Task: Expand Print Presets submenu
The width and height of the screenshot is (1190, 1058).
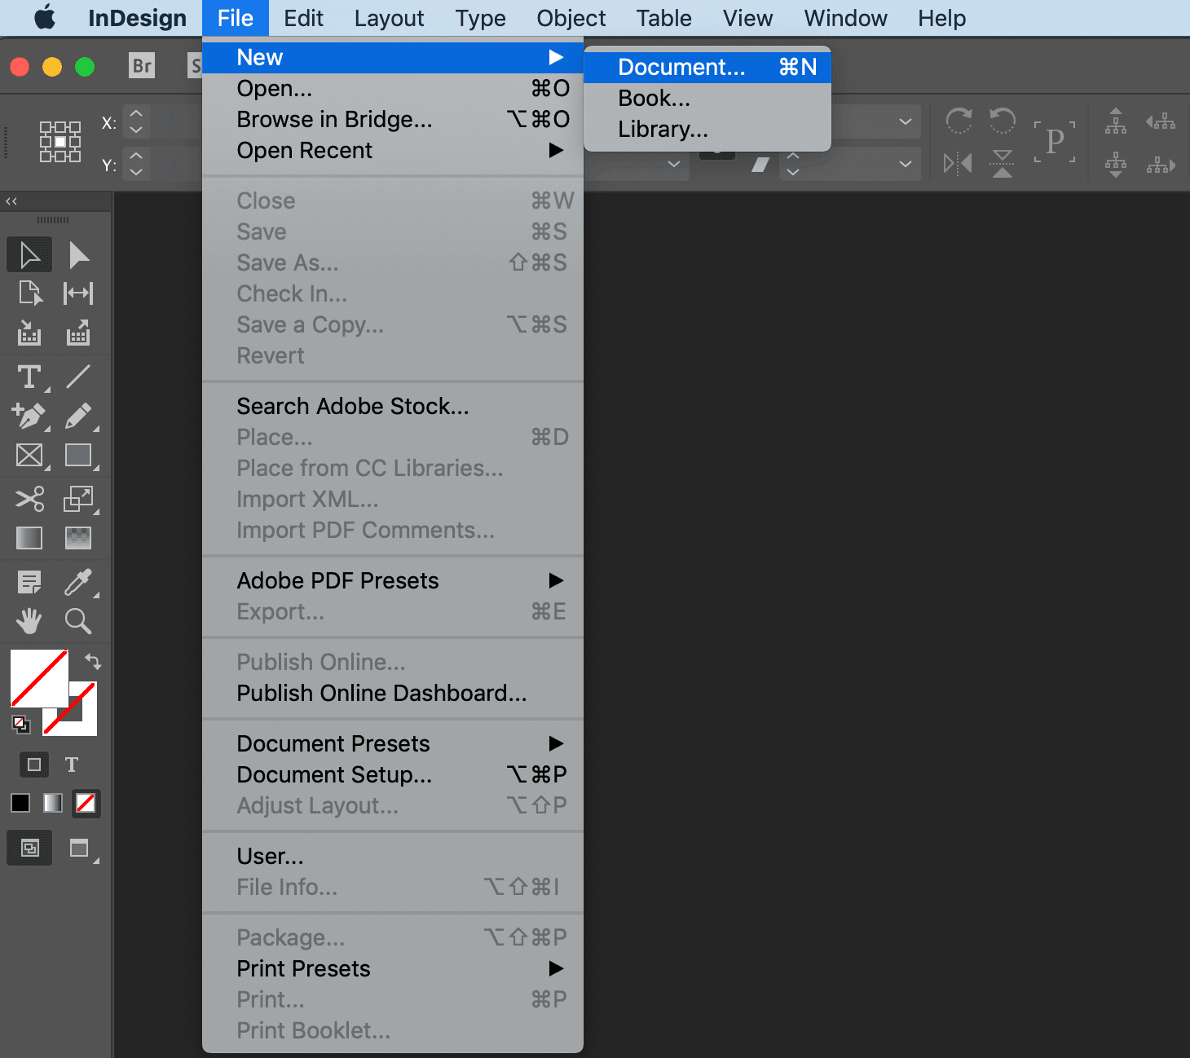Action: coord(393,968)
